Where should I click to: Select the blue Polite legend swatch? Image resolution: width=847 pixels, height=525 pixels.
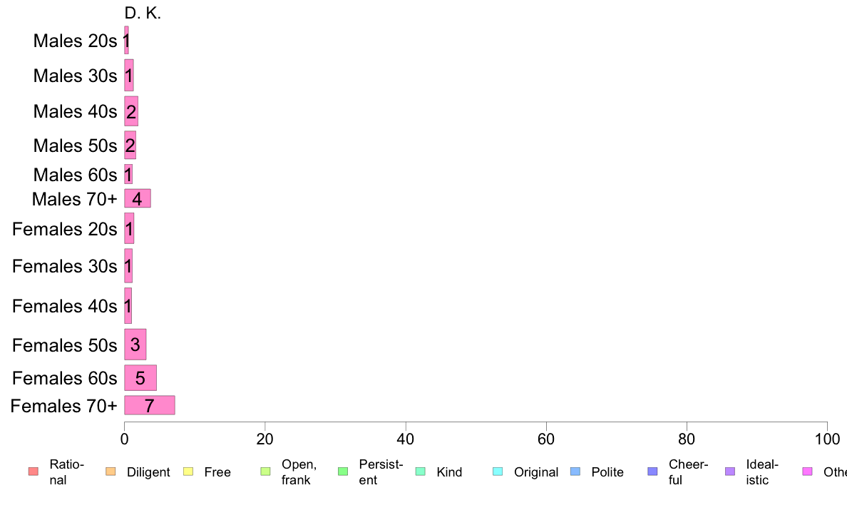(575, 472)
